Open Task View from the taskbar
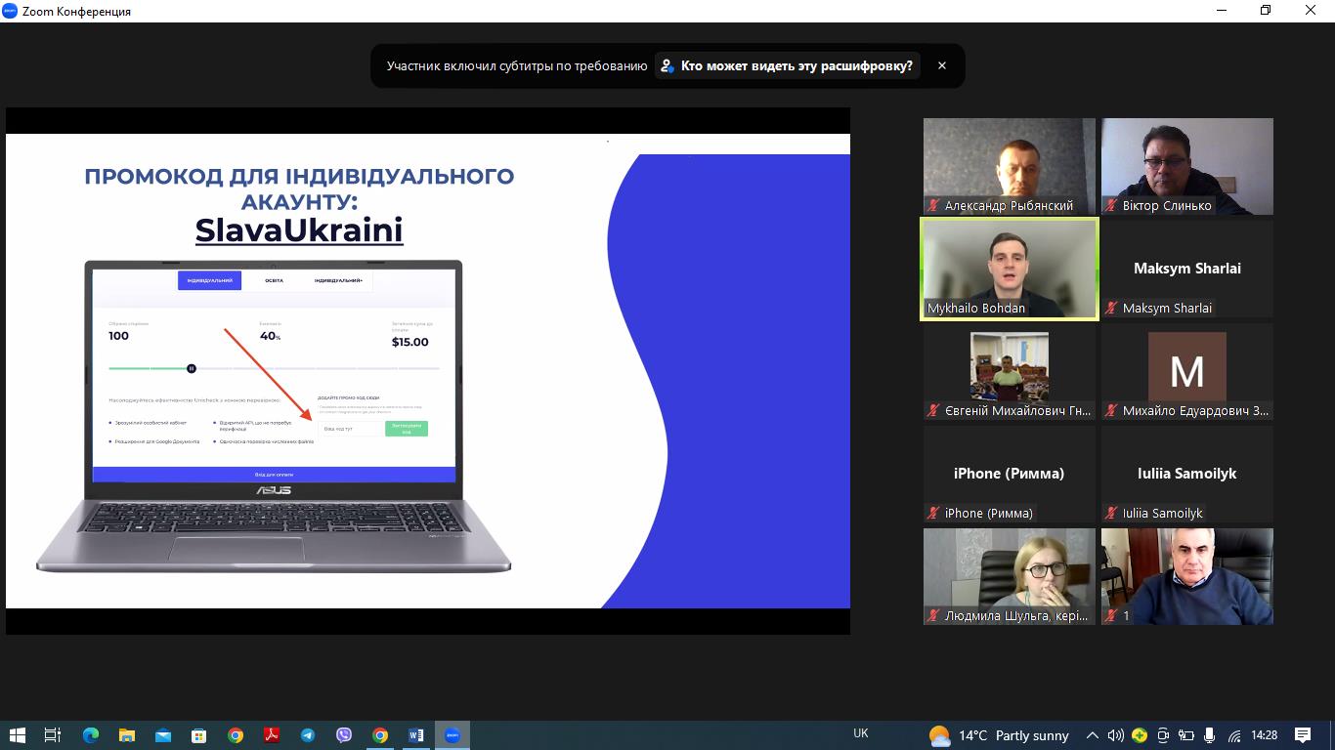This screenshot has height=750, width=1335. click(x=53, y=735)
